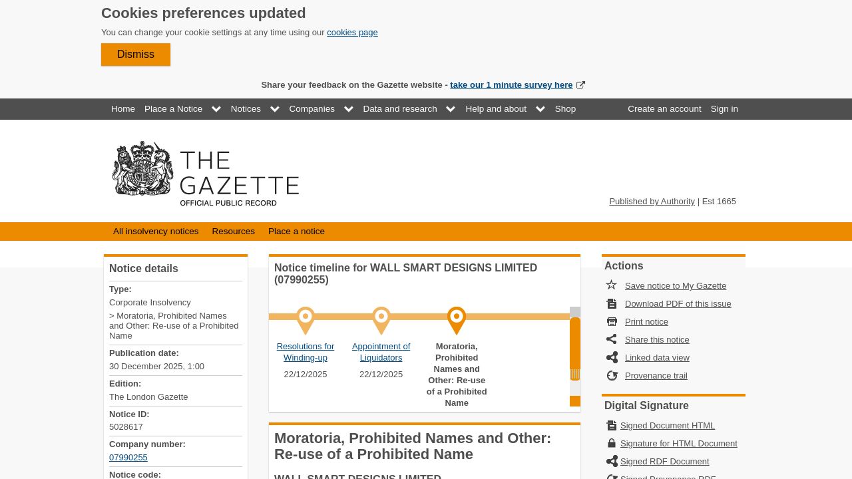Click the linked data view icon

[612, 357]
